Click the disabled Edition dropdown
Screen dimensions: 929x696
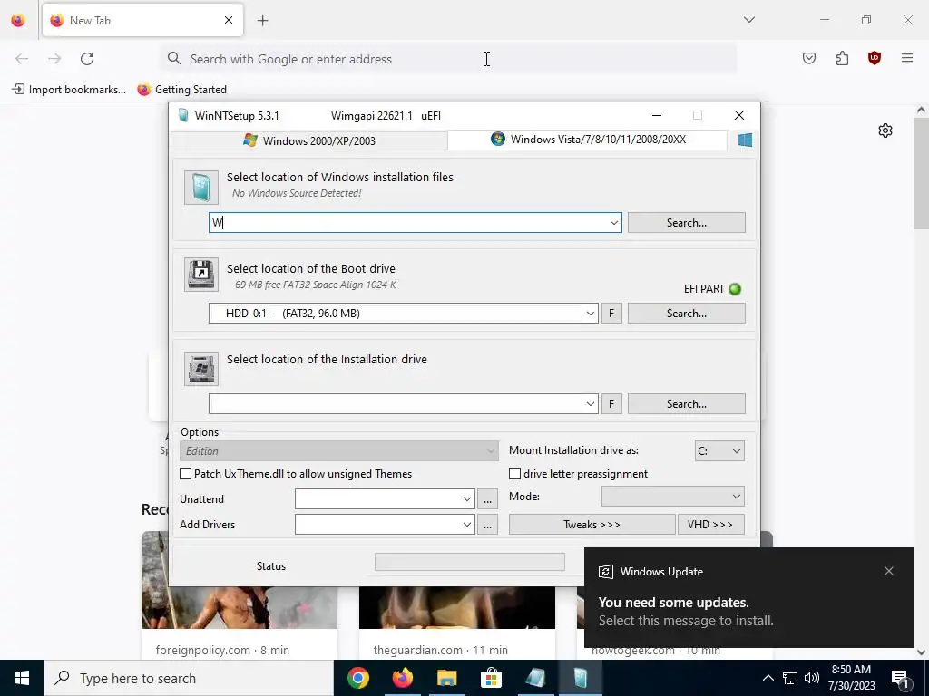coord(339,451)
